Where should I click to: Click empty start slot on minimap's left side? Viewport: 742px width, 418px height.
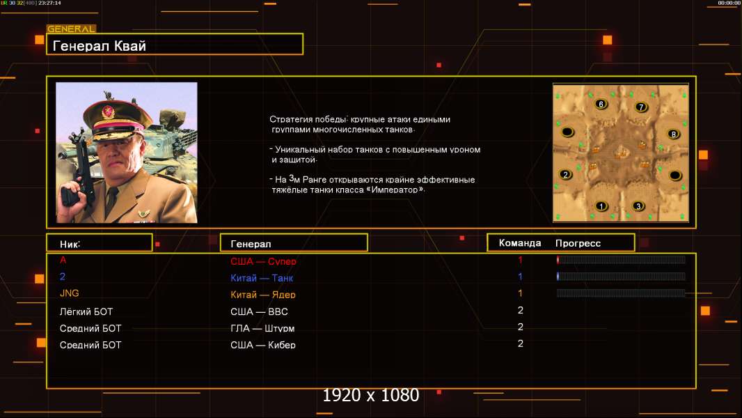[x=567, y=132]
